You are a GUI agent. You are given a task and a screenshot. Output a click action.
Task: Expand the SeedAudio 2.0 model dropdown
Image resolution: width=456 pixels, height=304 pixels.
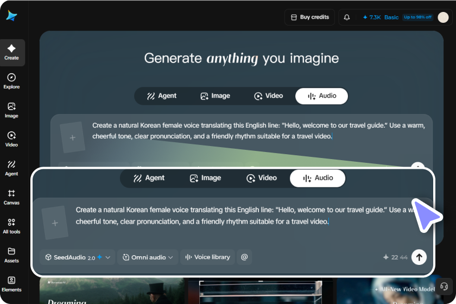click(x=78, y=257)
